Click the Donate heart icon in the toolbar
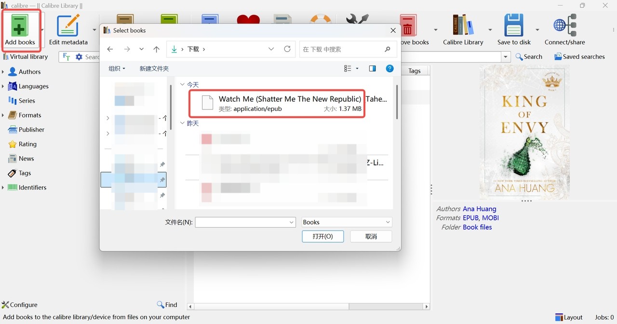The height and width of the screenshot is (324, 617). 249,20
